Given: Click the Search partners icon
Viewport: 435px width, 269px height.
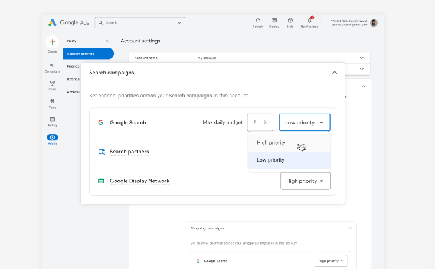Looking at the screenshot, I should coord(102,152).
